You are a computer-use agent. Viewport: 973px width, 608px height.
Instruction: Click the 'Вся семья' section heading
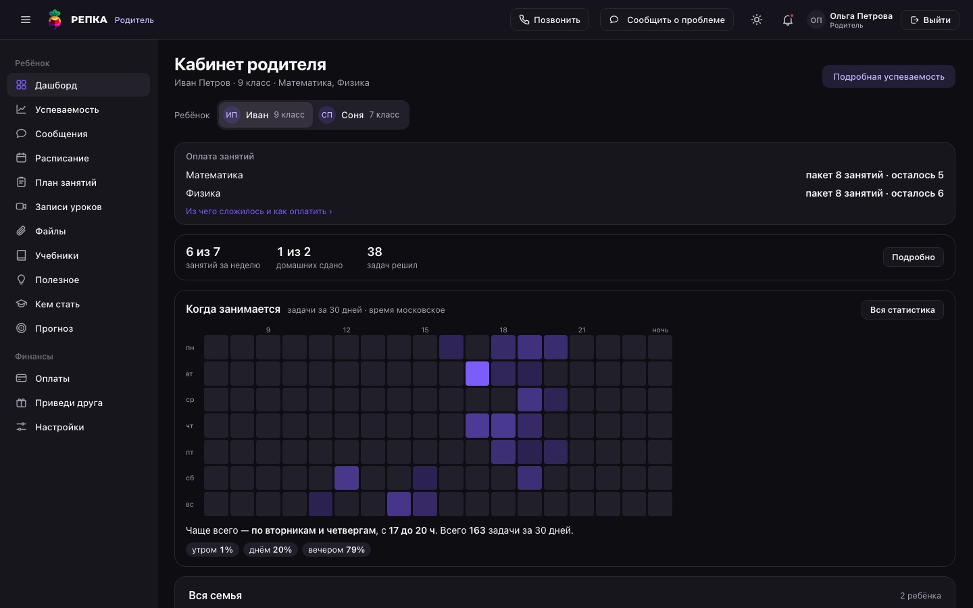click(x=215, y=595)
